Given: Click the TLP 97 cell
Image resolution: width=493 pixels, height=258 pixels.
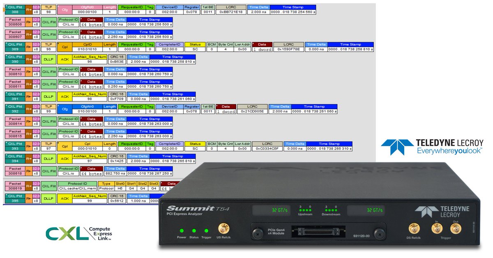Looking at the screenshot, I should [48, 146].
